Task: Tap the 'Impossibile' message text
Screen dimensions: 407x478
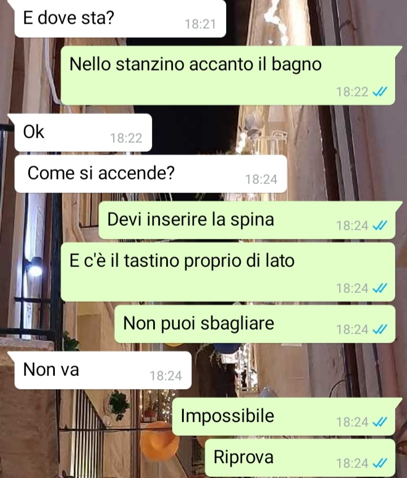Action: [x=227, y=416]
